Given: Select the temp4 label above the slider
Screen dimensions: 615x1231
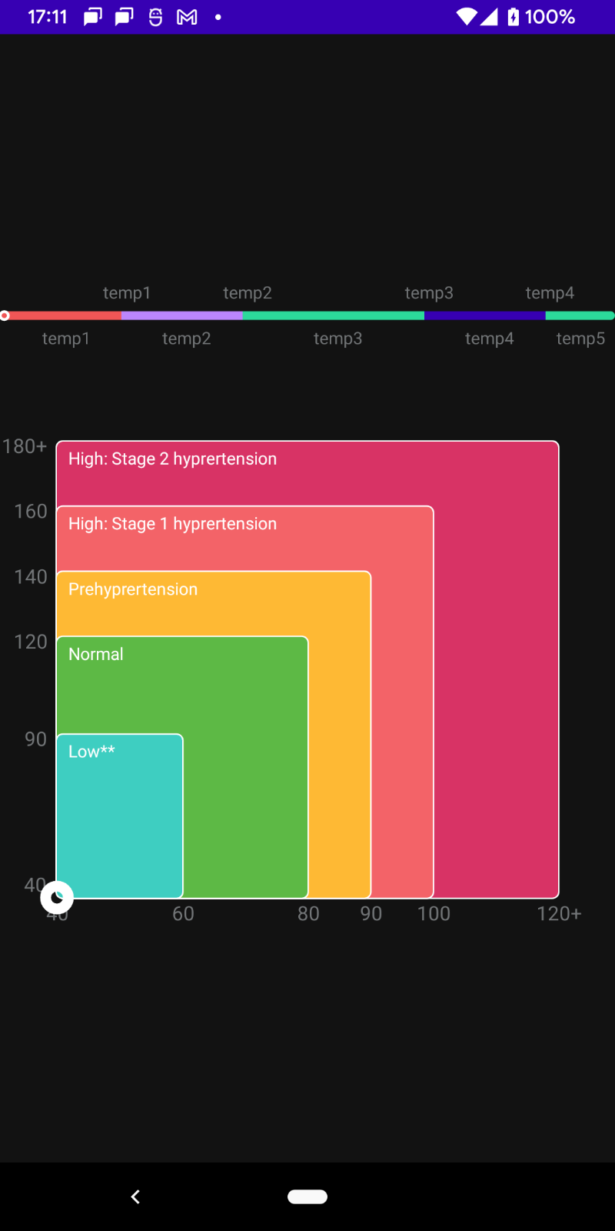Looking at the screenshot, I should [550, 293].
